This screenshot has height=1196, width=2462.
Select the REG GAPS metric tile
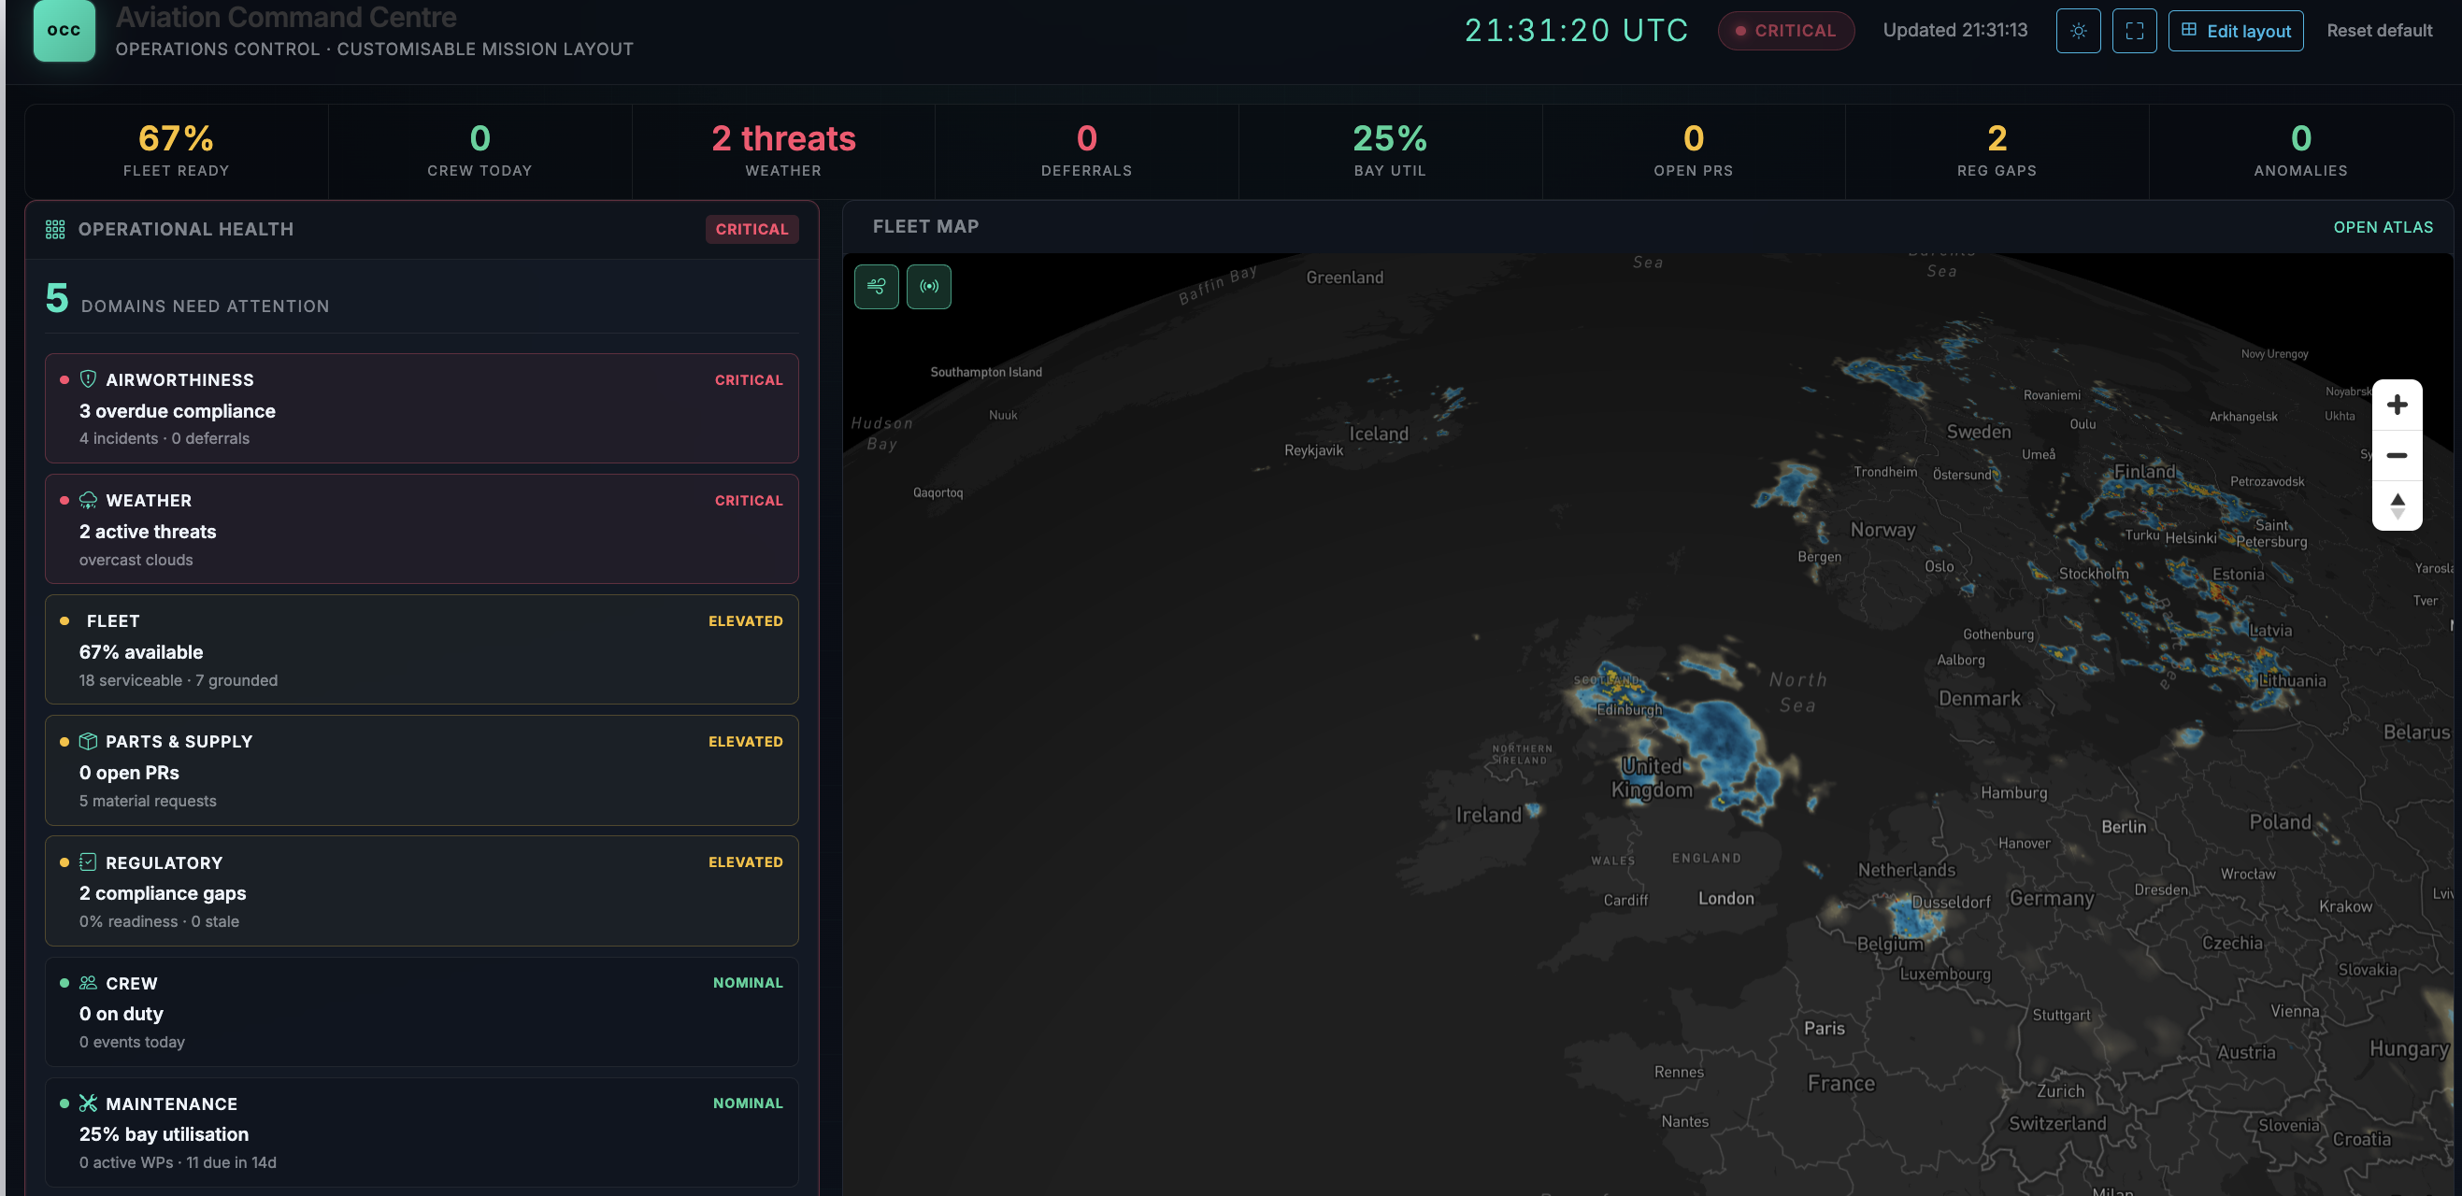tap(1997, 151)
